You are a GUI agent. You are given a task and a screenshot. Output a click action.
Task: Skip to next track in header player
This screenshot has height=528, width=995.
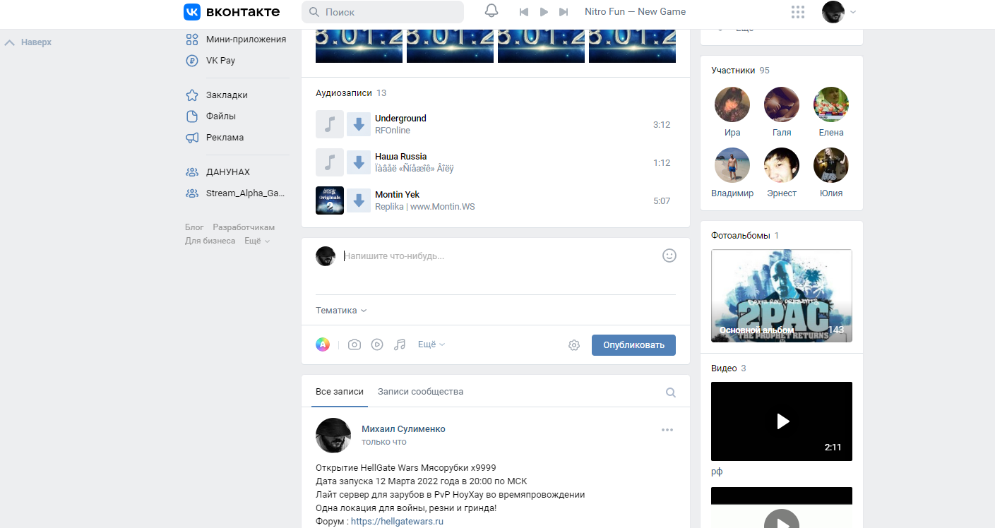[564, 12]
